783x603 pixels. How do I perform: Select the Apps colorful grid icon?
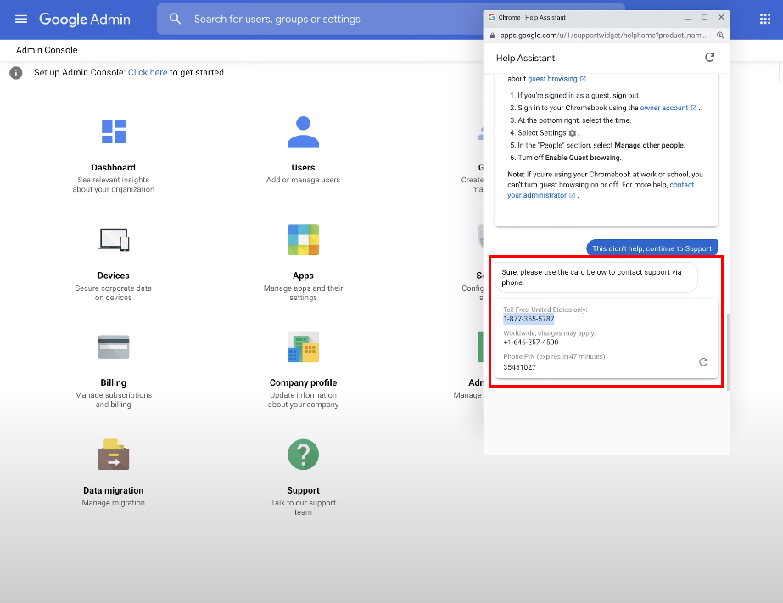point(303,240)
